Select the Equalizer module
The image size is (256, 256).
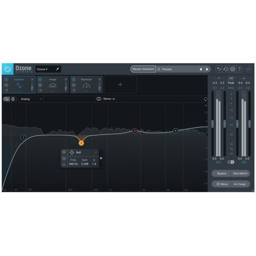pyautogui.click(x=19, y=84)
